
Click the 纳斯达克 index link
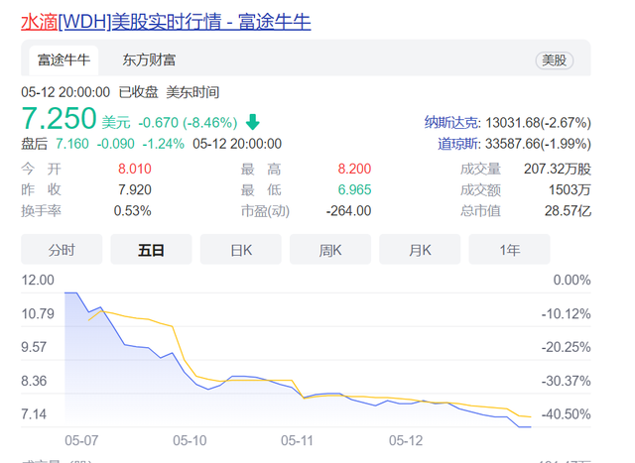tap(451, 122)
